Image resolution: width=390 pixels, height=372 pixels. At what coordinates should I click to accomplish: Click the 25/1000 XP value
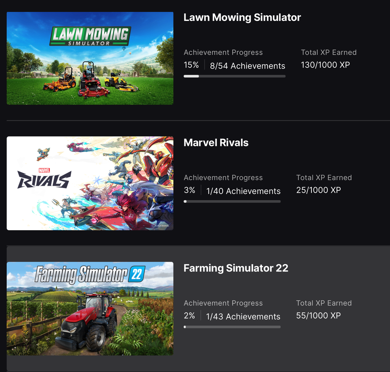pos(318,190)
